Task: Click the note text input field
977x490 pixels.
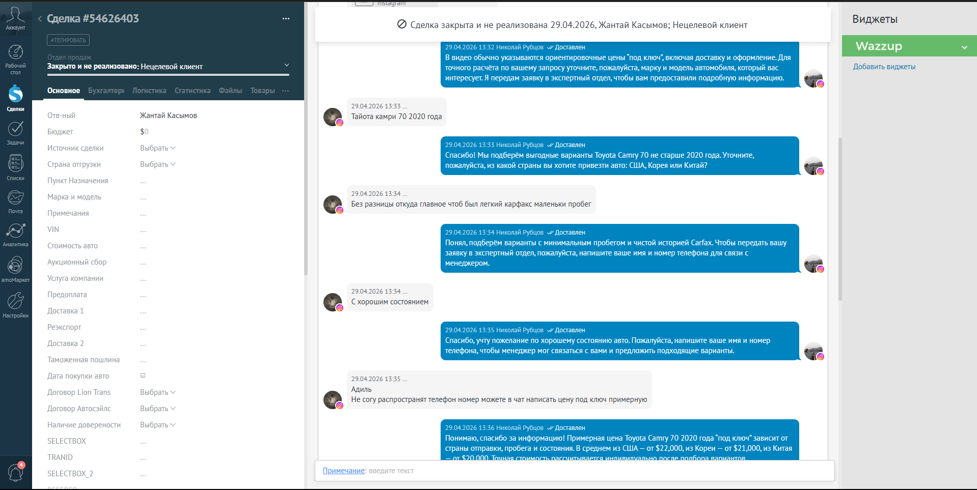Action: click(575, 471)
